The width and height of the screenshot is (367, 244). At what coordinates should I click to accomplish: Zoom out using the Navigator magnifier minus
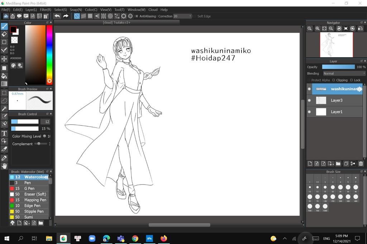point(331,29)
